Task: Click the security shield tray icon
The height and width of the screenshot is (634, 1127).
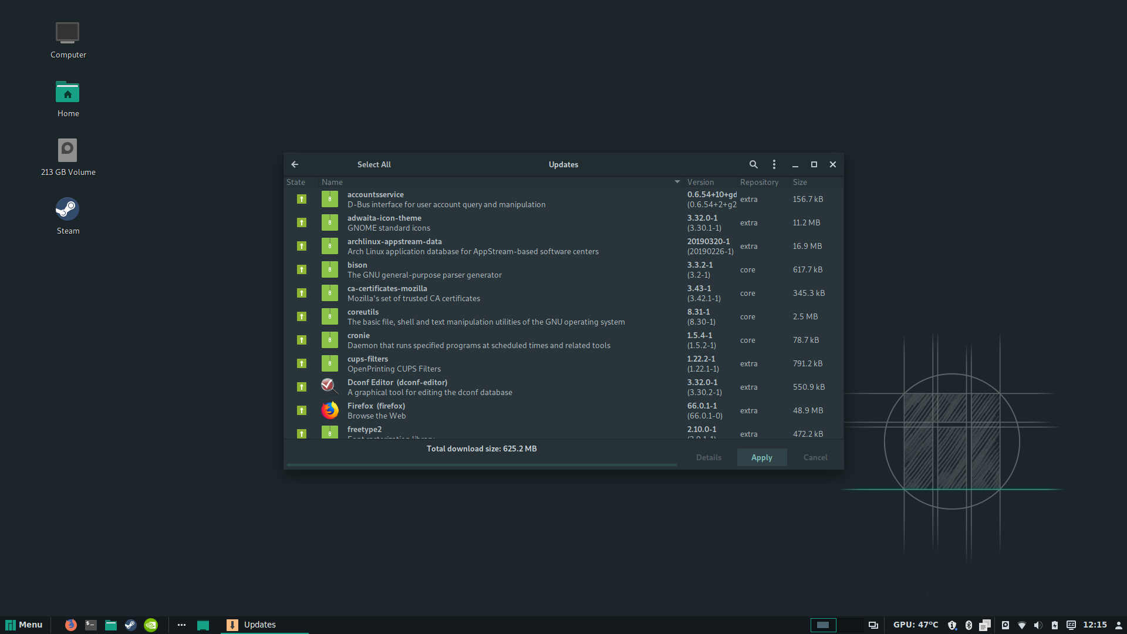Action: (x=952, y=625)
